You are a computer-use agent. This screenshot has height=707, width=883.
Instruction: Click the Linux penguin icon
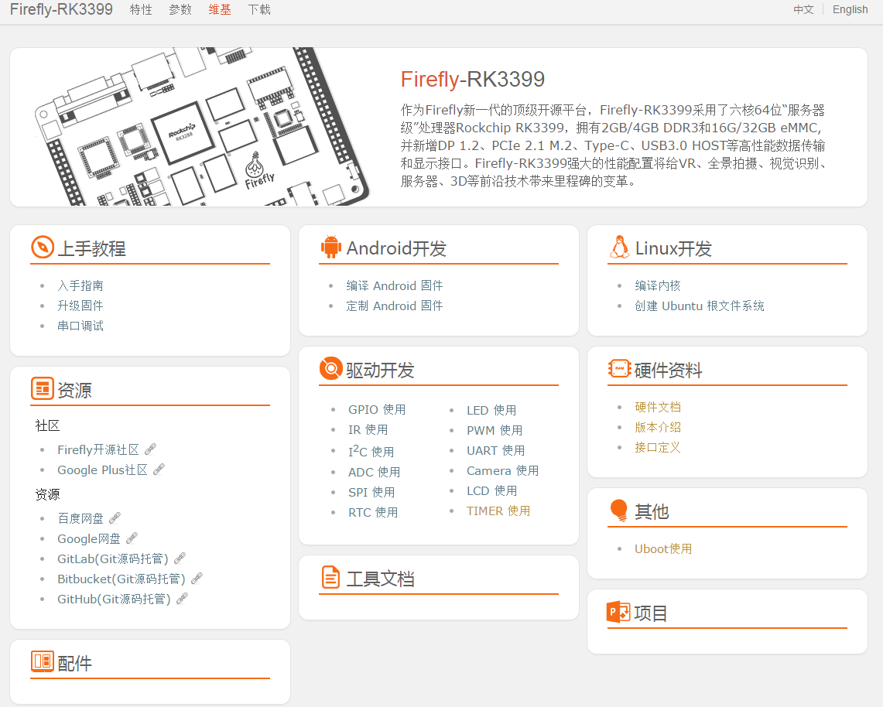(619, 247)
